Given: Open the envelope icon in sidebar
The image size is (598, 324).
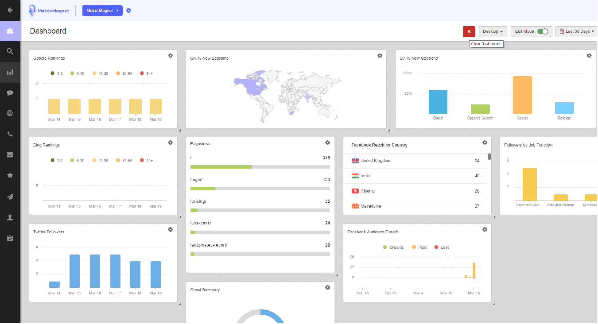Looking at the screenshot, I should [10, 155].
